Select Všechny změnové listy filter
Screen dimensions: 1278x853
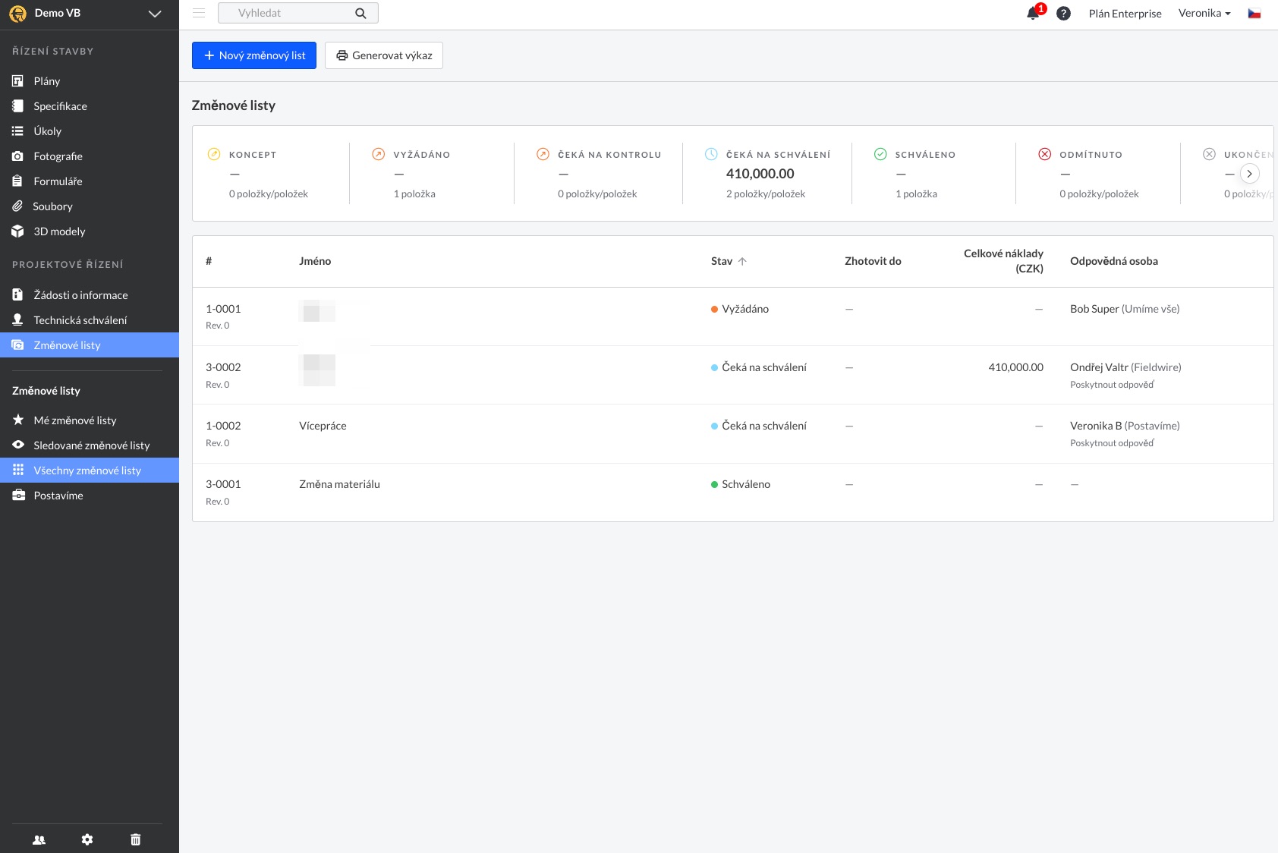90,470
